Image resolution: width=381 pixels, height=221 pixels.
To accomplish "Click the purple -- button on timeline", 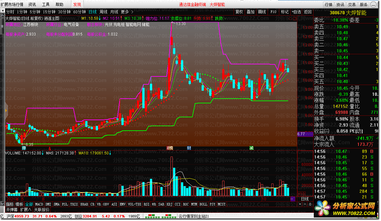I will point(293,199).
